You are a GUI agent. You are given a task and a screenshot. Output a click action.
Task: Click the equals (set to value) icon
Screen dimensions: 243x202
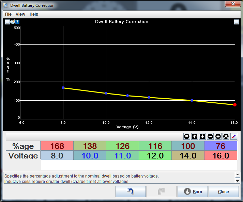coord(187,136)
